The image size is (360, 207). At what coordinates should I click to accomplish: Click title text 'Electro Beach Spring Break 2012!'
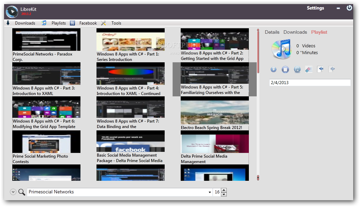click(x=211, y=128)
